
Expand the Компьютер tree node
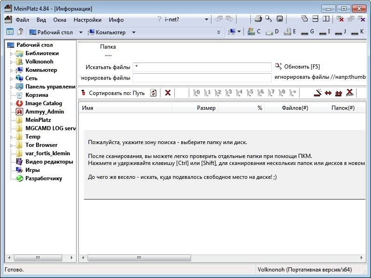click(11, 70)
